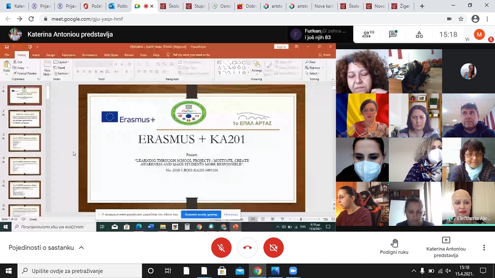This screenshot has height=278, width=495.
Task: Click the Windows search box Upišite ovdje
Action: point(80,271)
